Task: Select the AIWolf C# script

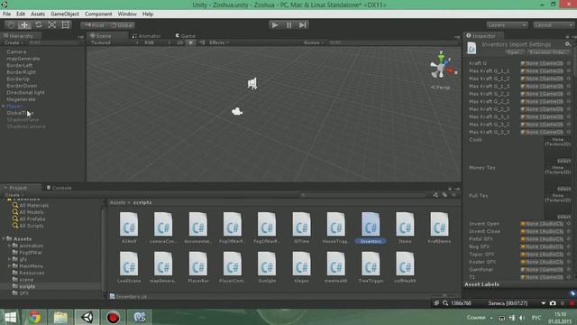Action: click(x=129, y=227)
